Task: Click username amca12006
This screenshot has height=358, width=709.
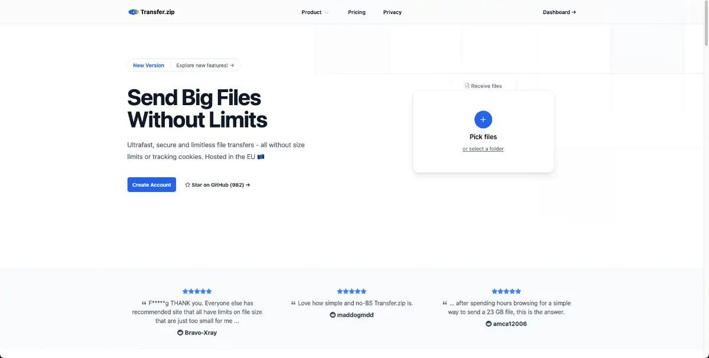Action: [510, 324]
